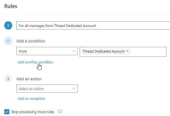Uncheck the Stop processing more rules checkbox

(7, 112)
